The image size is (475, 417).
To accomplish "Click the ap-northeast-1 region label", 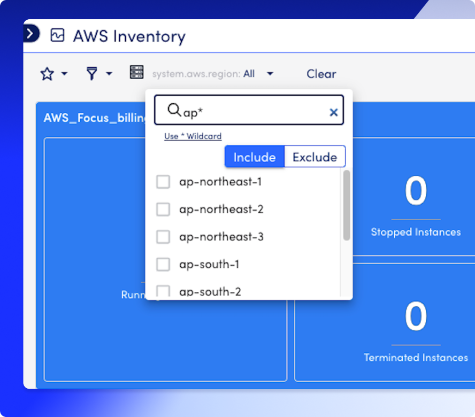I will pos(220,182).
